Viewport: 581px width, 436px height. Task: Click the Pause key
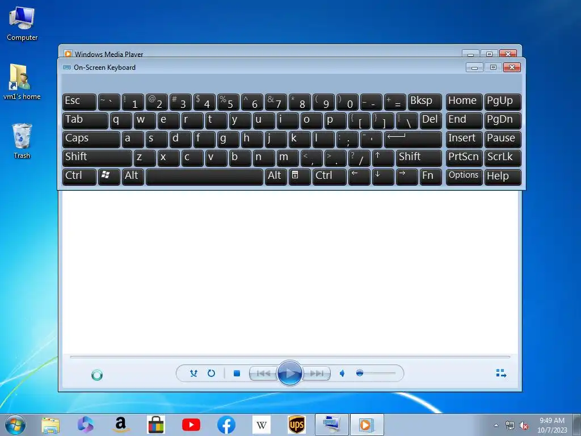tap(503, 140)
